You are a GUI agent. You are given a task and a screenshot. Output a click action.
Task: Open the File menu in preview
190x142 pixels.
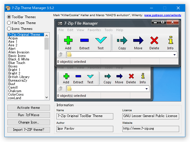click(x=61, y=30)
